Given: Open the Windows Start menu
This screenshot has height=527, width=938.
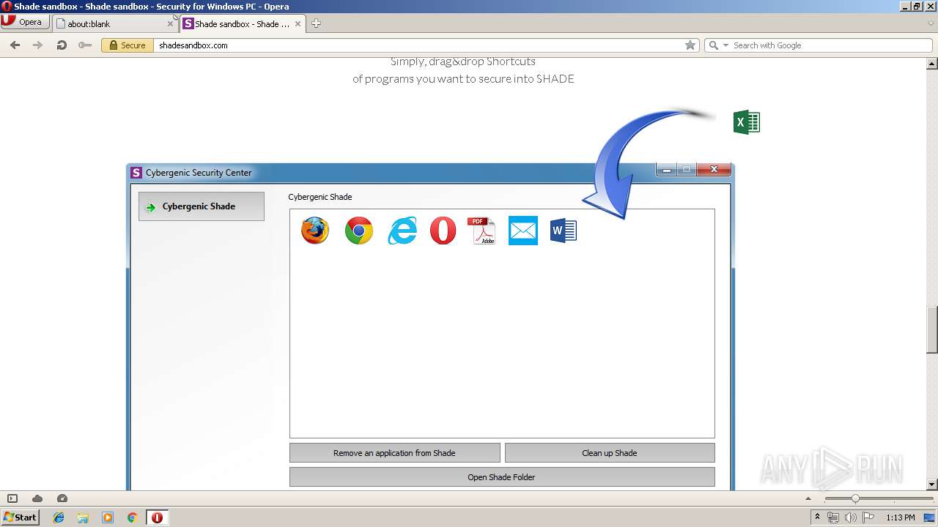Looking at the screenshot, I should (x=21, y=517).
